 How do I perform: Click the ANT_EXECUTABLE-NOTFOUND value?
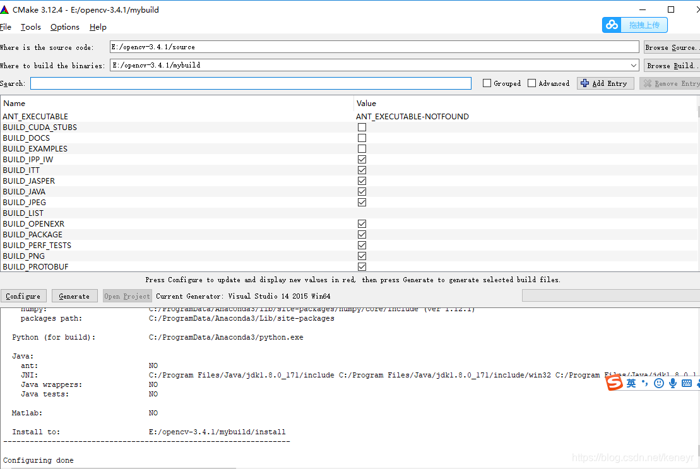tap(412, 117)
